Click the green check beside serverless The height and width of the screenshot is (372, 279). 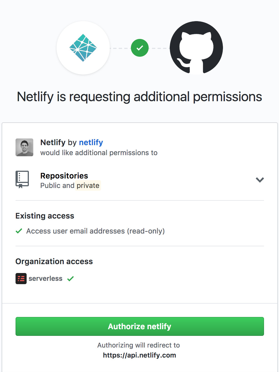pos(70,279)
